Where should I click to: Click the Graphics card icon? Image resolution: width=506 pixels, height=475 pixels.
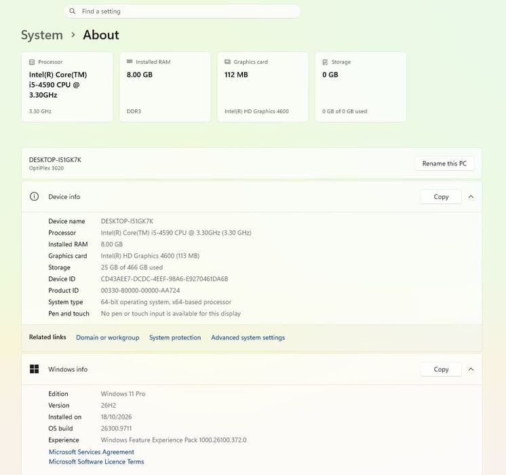point(227,62)
